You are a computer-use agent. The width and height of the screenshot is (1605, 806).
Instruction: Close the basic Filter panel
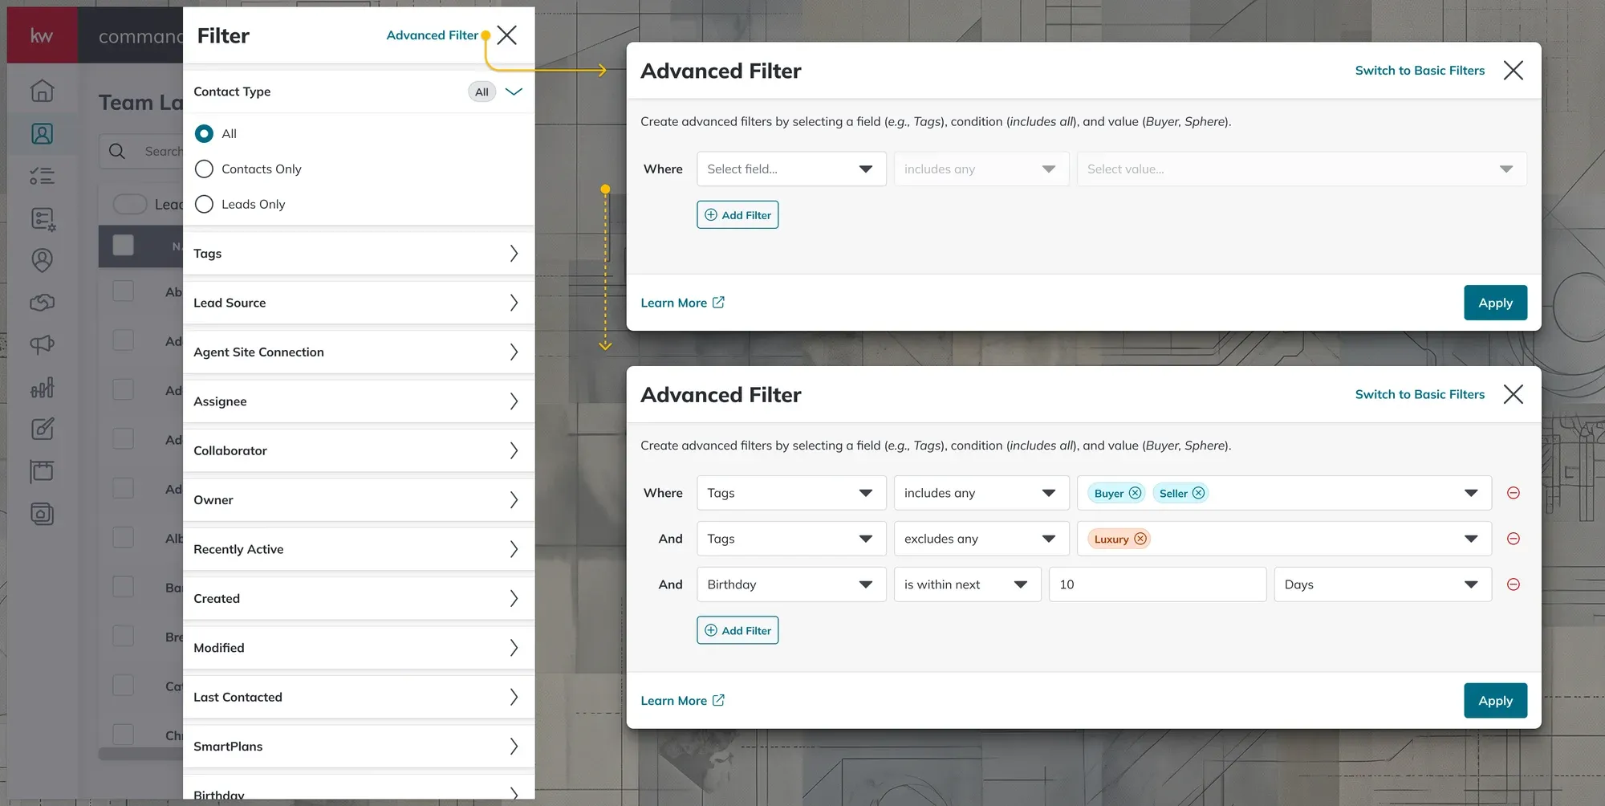(x=506, y=35)
